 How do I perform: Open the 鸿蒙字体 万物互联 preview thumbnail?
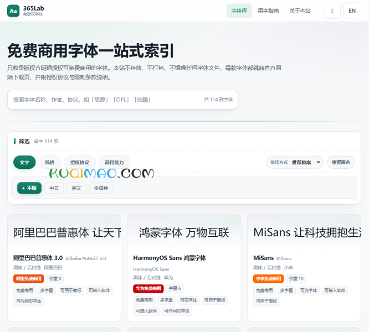point(184,232)
